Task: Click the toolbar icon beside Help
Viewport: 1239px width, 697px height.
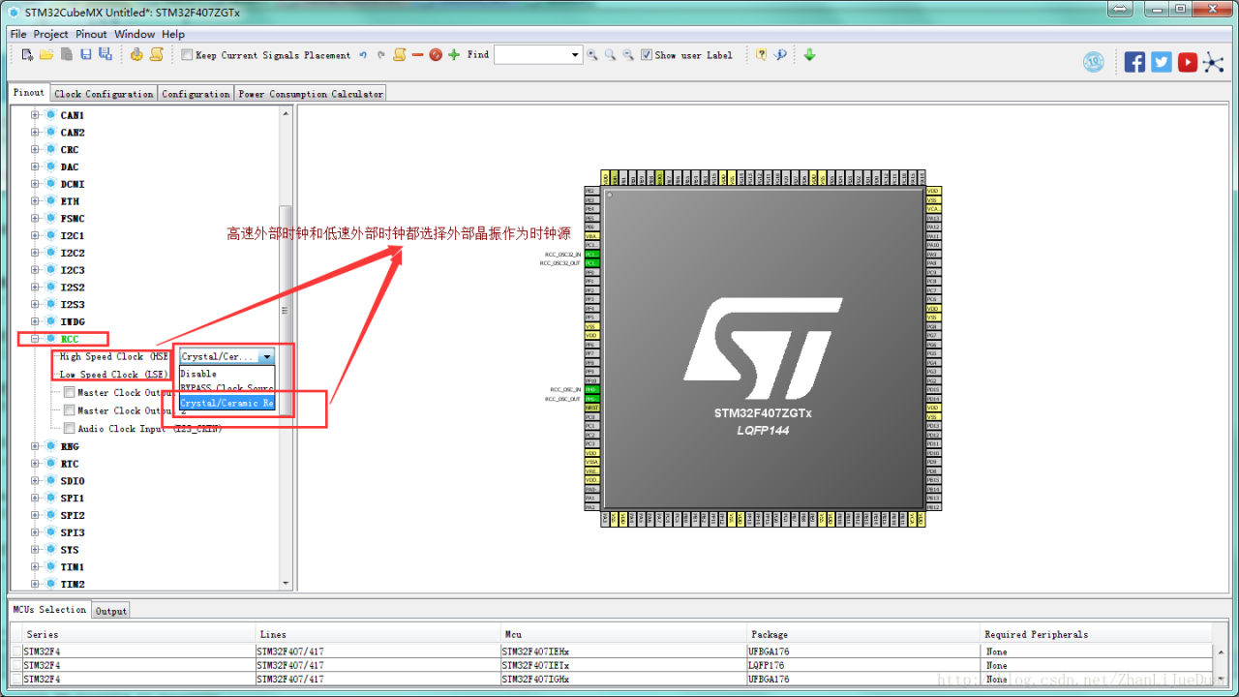Action: tap(780, 55)
